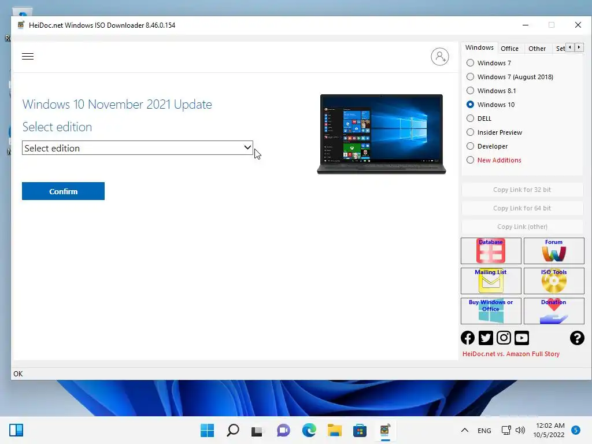592x444 pixels.
Task: Open the ISO Tools tile
Action: coord(554,281)
